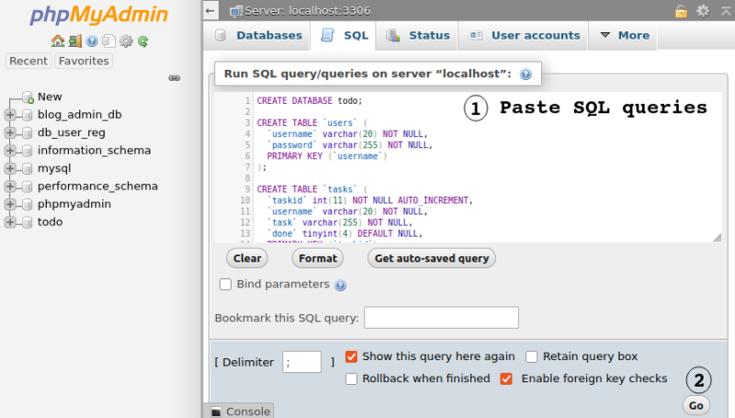Screen dimensions: 735x418
Task: Uncheck Show this query here again
Action: pos(351,356)
